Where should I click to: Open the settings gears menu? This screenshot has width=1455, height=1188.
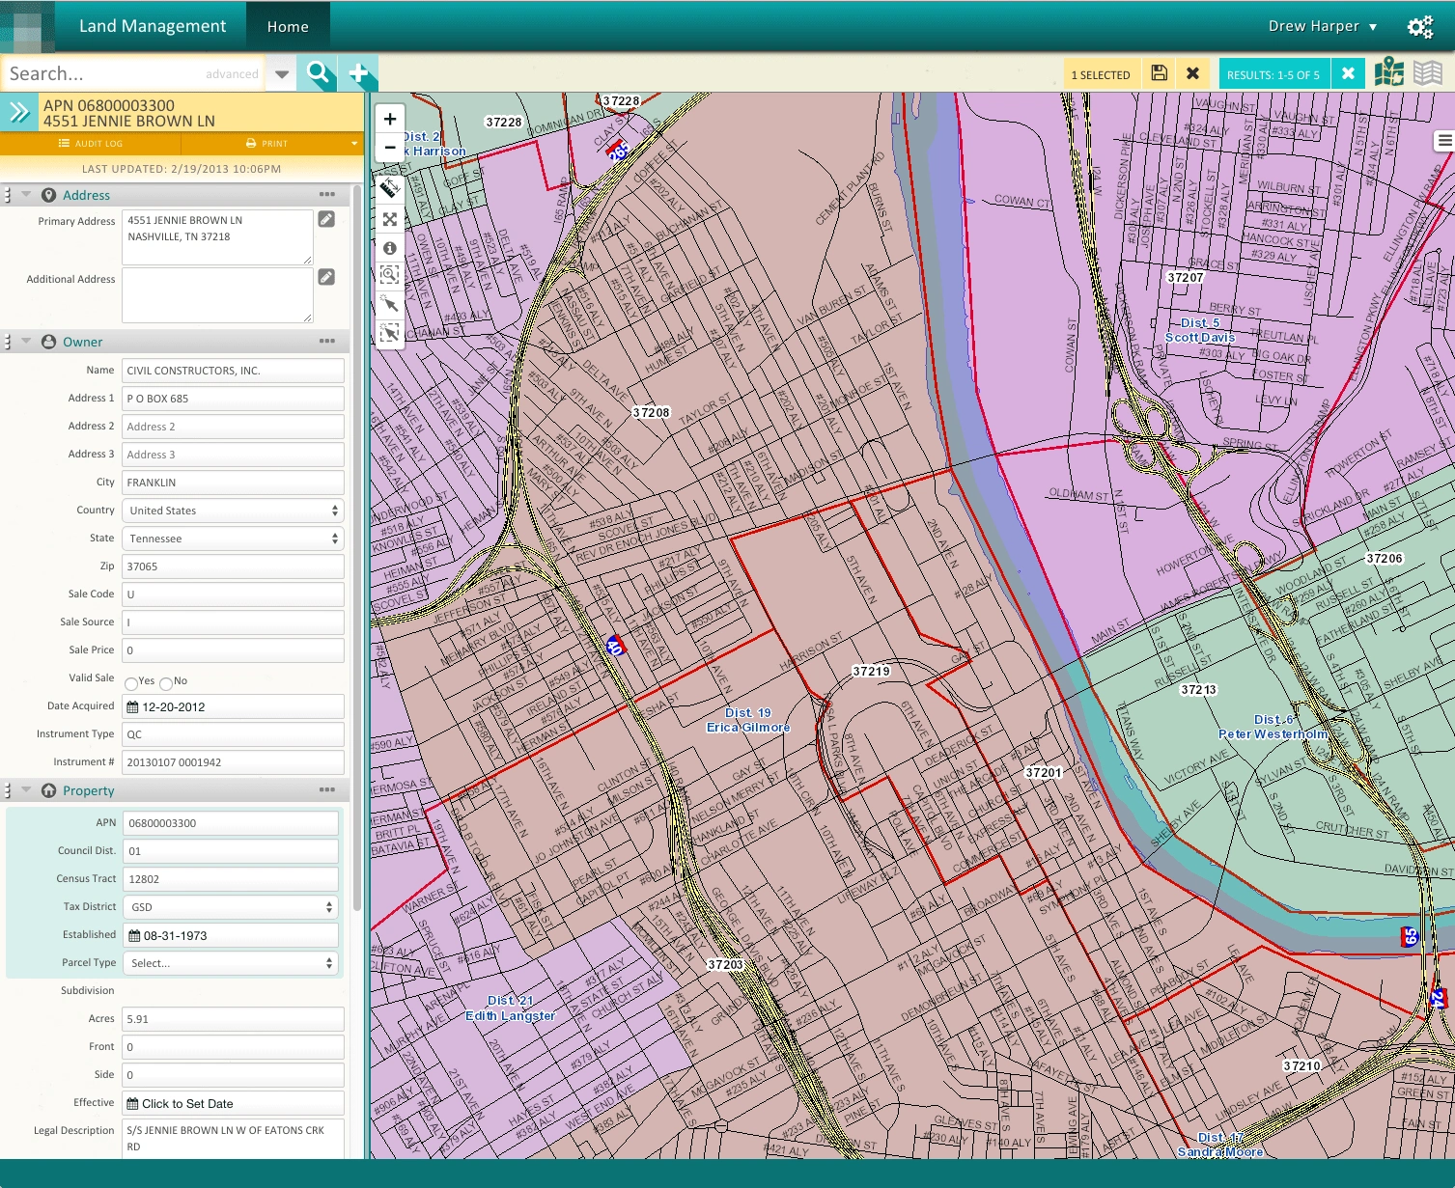tap(1420, 27)
